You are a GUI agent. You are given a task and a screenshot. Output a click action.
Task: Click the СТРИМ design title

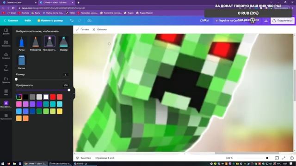(x=204, y=20)
